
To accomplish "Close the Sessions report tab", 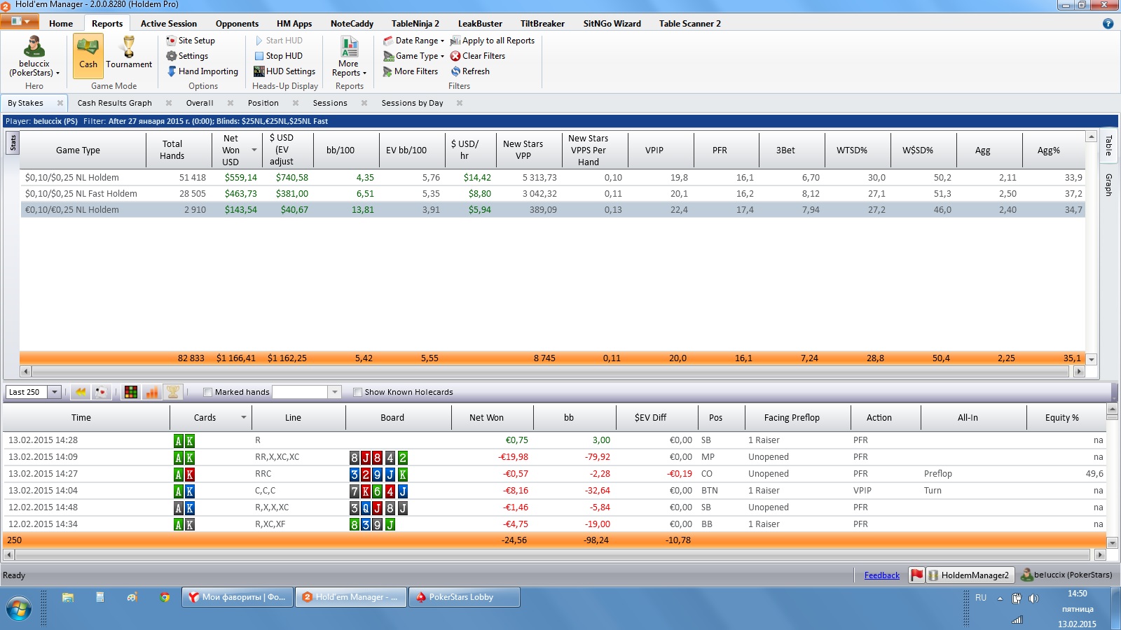I will [364, 103].
